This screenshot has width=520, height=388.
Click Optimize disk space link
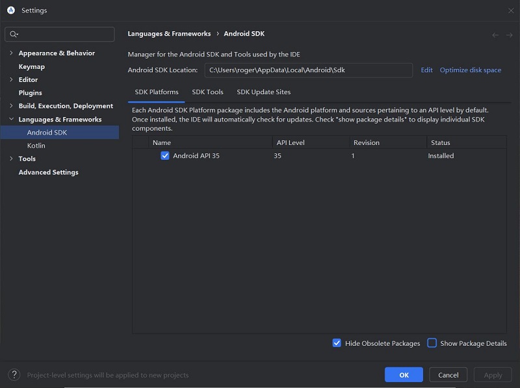point(470,70)
